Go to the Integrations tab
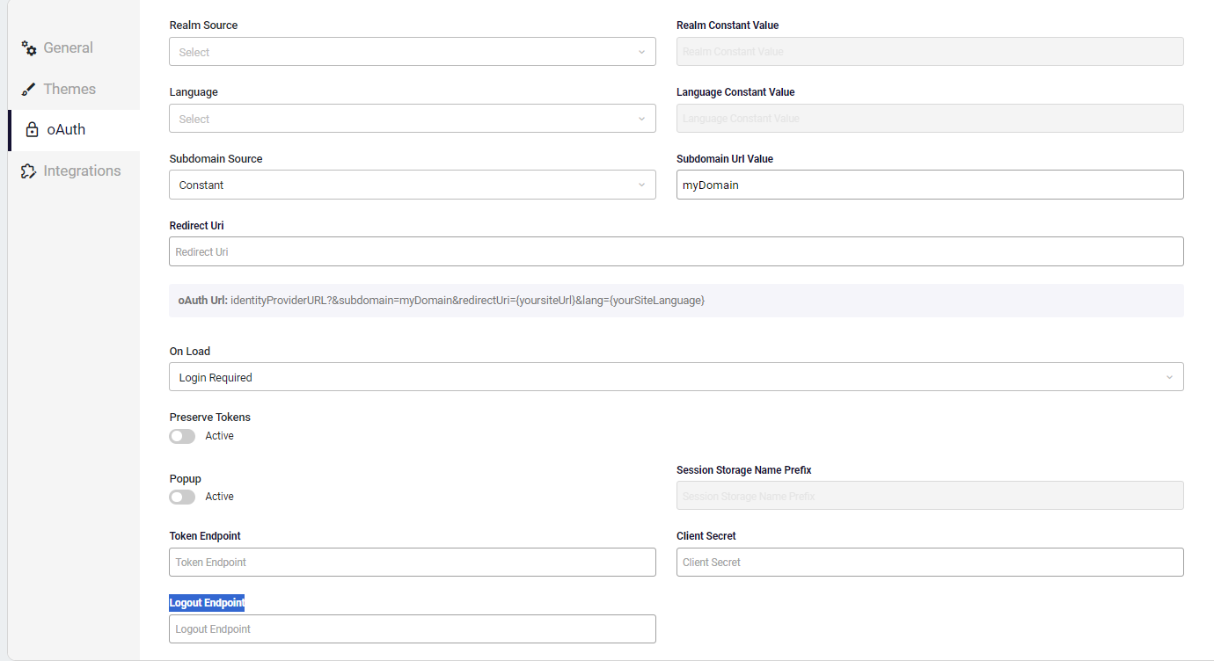 click(x=82, y=171)
